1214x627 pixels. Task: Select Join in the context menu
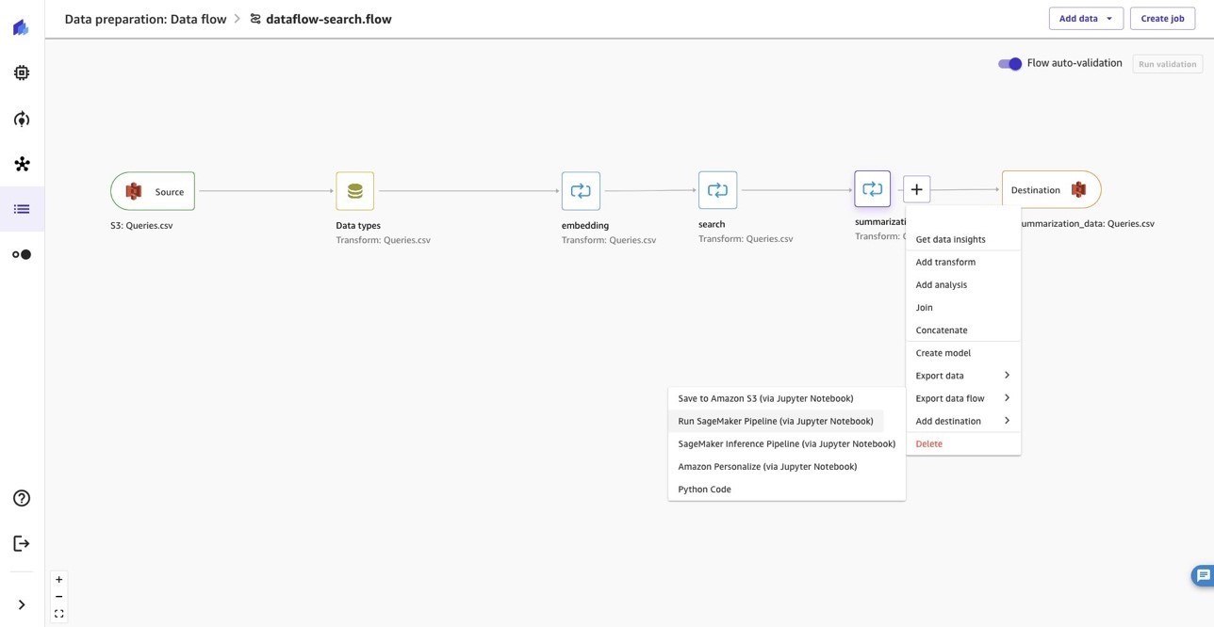[963, 307]
